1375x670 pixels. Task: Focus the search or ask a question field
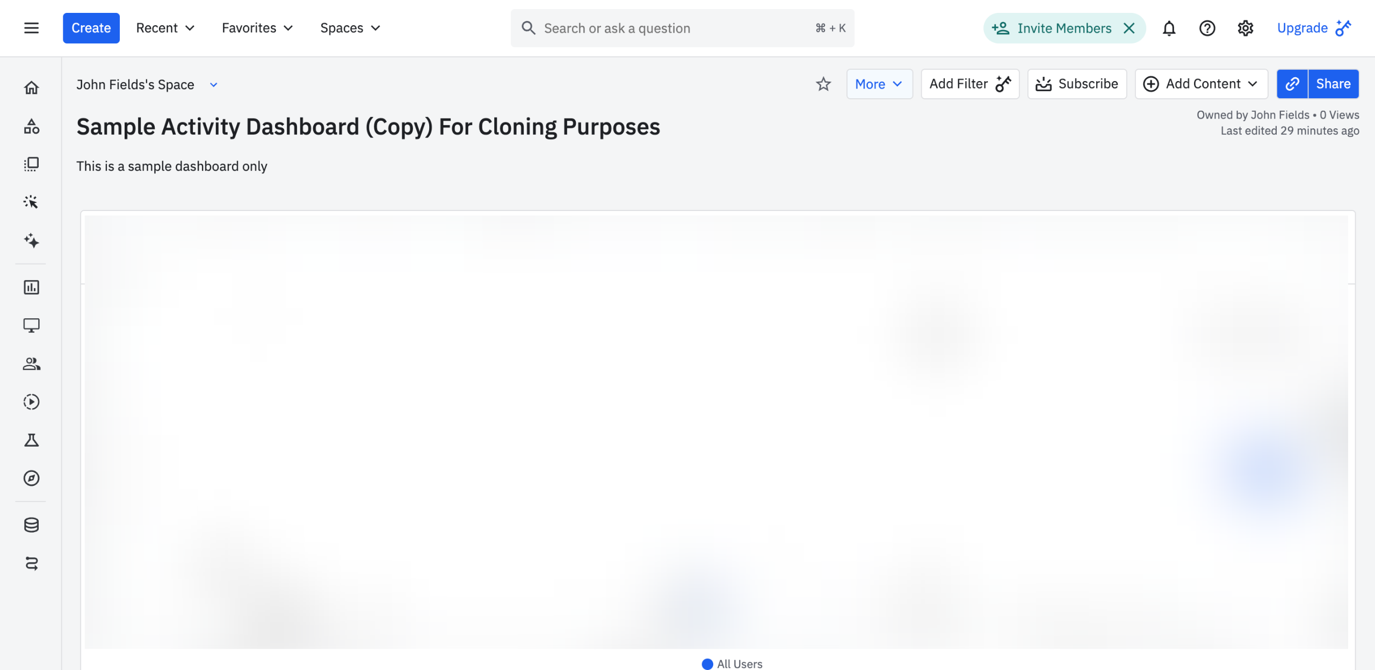(x=682, y=28)
